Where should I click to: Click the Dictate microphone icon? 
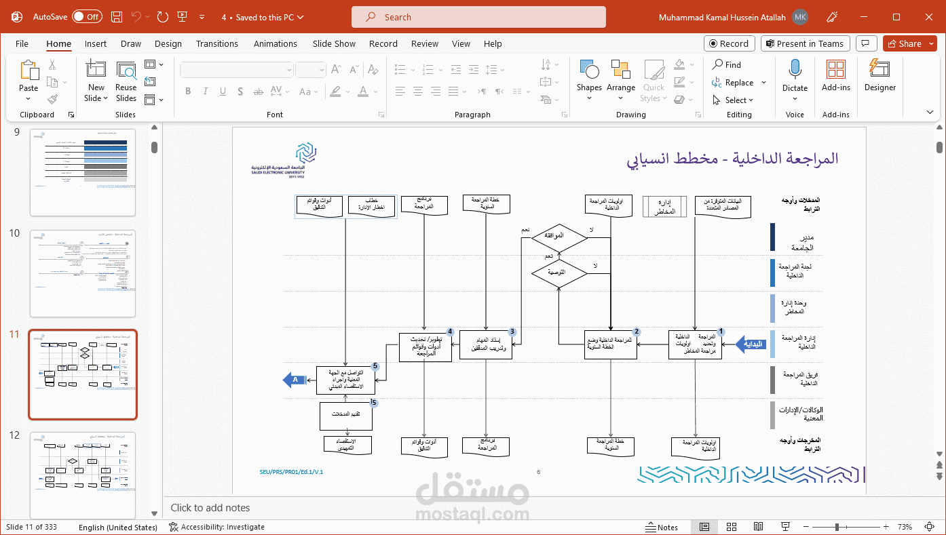(x=795, y=69)
